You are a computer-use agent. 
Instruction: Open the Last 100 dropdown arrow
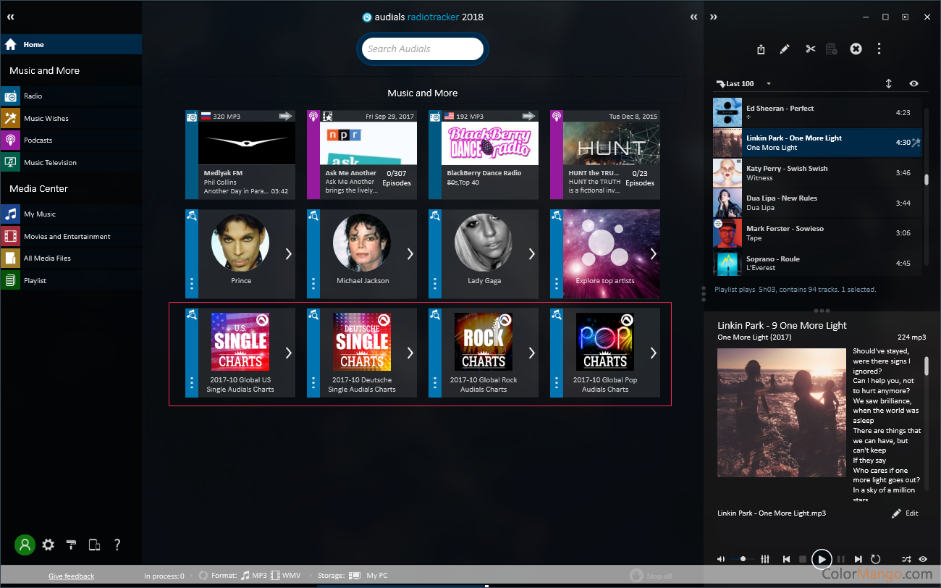coord(769,84)
